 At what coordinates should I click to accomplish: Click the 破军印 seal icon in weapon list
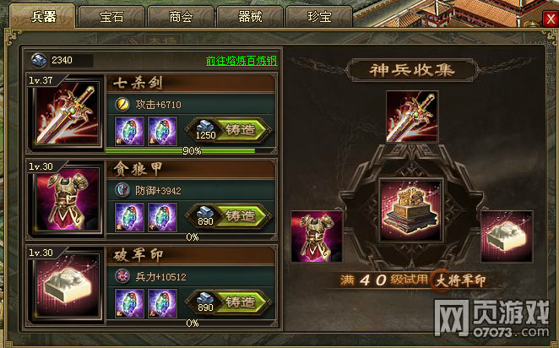68,285
